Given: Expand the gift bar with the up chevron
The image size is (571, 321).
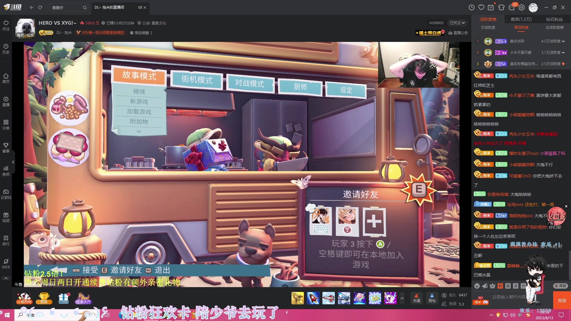Looking at the screenshot, I should click(402, 298).
